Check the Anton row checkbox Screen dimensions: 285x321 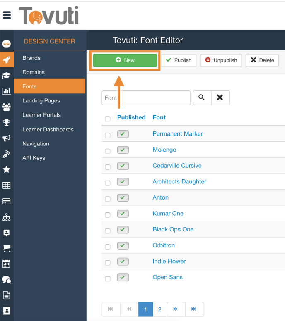pyautogui.click(x=108, y=199)
